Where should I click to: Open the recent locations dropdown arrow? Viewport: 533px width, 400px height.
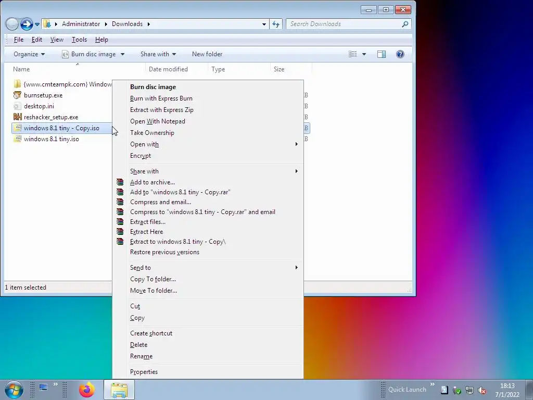click(37, 24)
